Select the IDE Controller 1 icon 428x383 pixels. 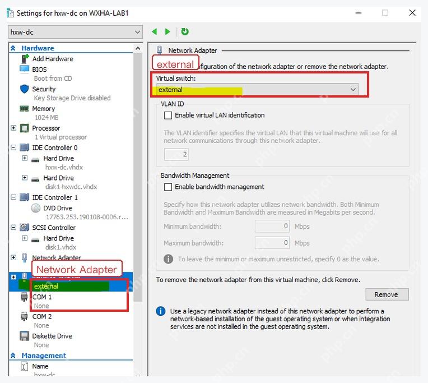[24, 197]
